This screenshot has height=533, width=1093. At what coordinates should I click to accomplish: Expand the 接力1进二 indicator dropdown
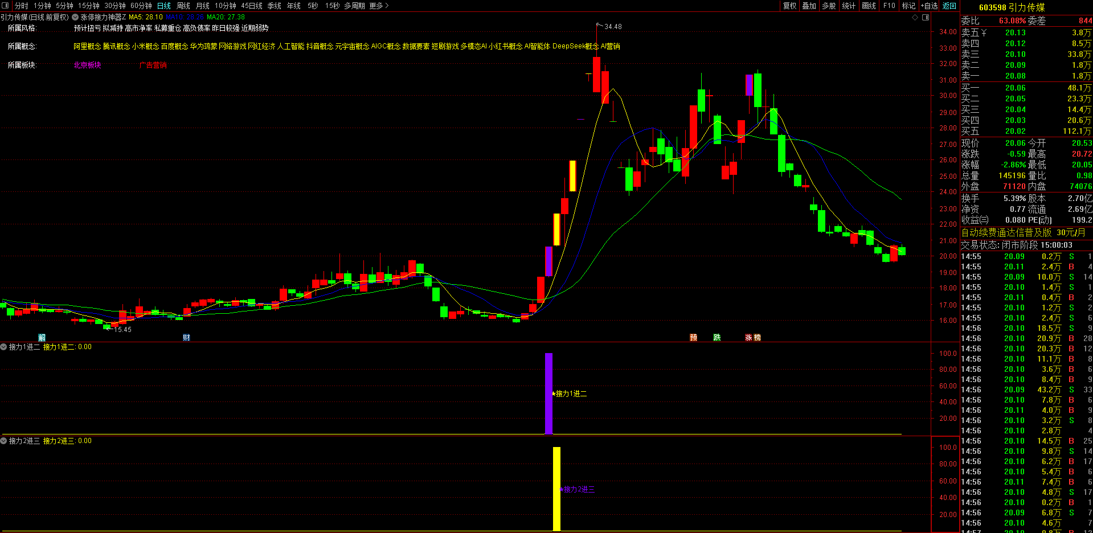click(x=4, y=347)
